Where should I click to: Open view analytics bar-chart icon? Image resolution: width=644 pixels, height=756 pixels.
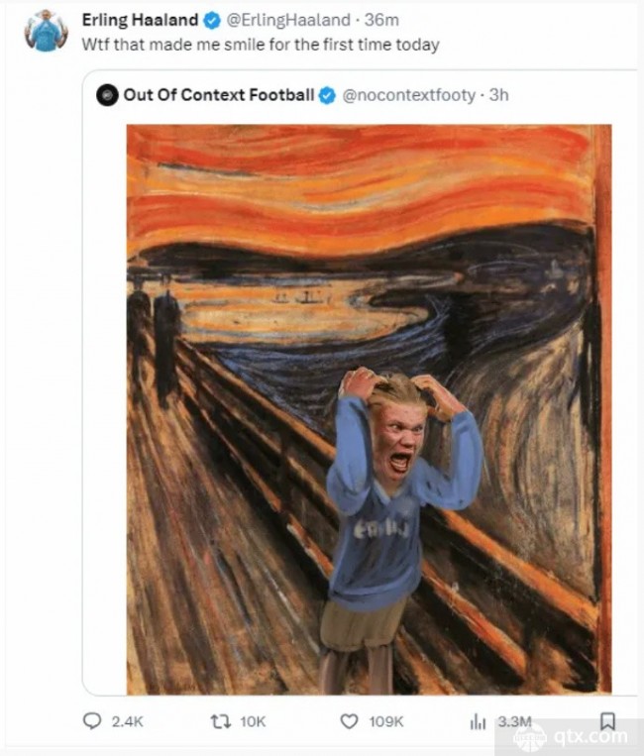click(478, 721)
